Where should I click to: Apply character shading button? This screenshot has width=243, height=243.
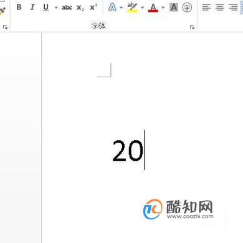174,7
